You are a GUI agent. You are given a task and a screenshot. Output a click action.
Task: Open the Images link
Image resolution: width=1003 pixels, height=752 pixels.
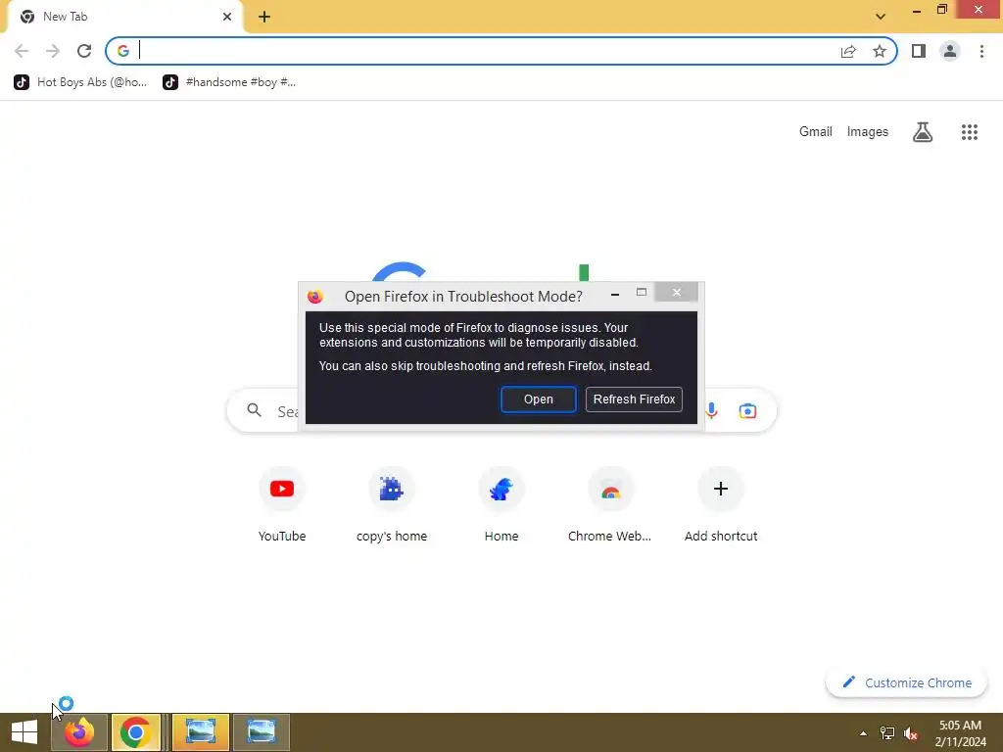[868, 132]
